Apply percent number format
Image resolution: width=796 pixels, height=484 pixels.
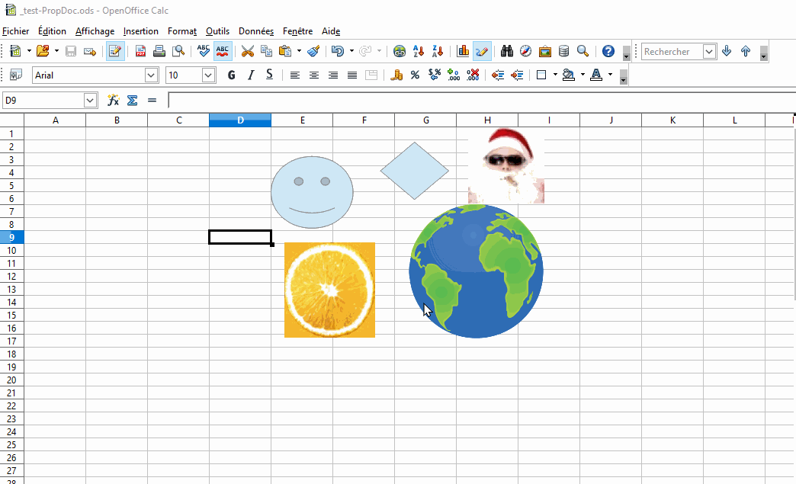pos(416,75)
